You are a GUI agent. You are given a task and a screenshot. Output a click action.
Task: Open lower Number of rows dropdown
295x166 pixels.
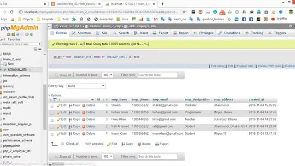click(107, 156)
